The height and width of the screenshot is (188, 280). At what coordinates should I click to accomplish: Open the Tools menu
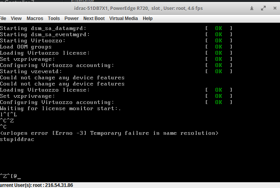(x=54, y=18)
